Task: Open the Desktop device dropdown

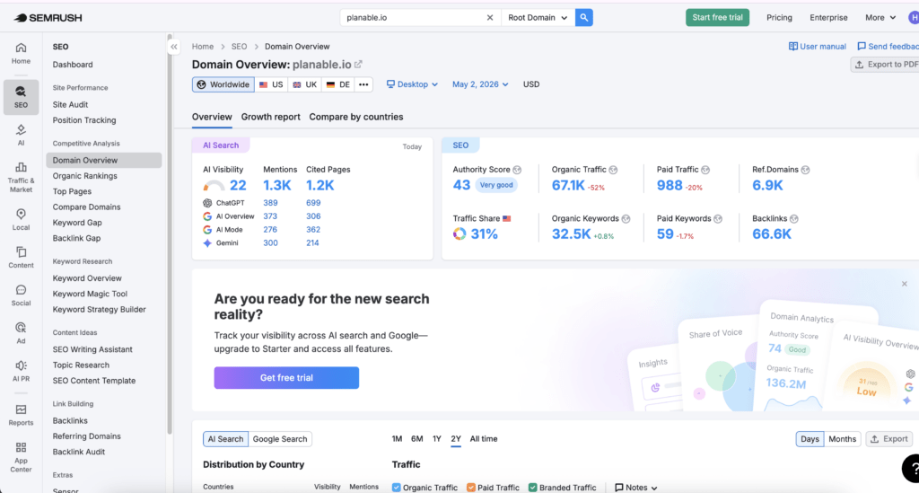Action: (x=412, y=84)
